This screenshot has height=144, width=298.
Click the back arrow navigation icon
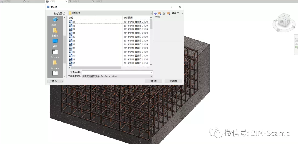tap(155, 13)
